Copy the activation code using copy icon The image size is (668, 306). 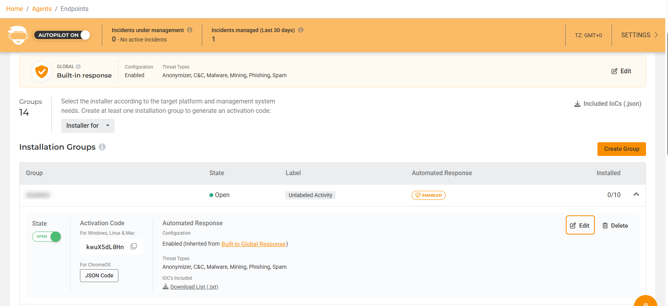134,246
